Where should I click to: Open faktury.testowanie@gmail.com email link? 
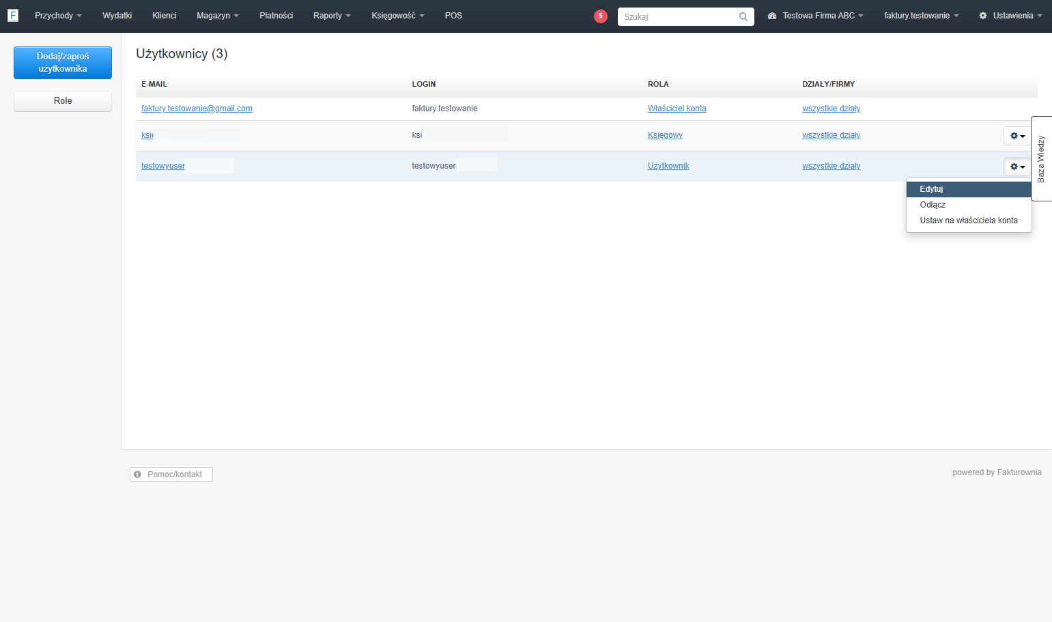tap(197, 109)
